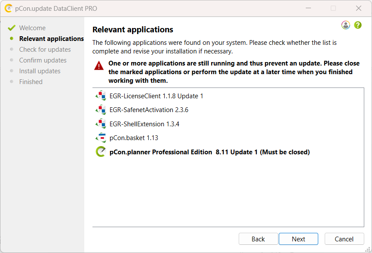Click the bold warning about running applications
Viewport: 372px width, 253px height.
point(234,72)
